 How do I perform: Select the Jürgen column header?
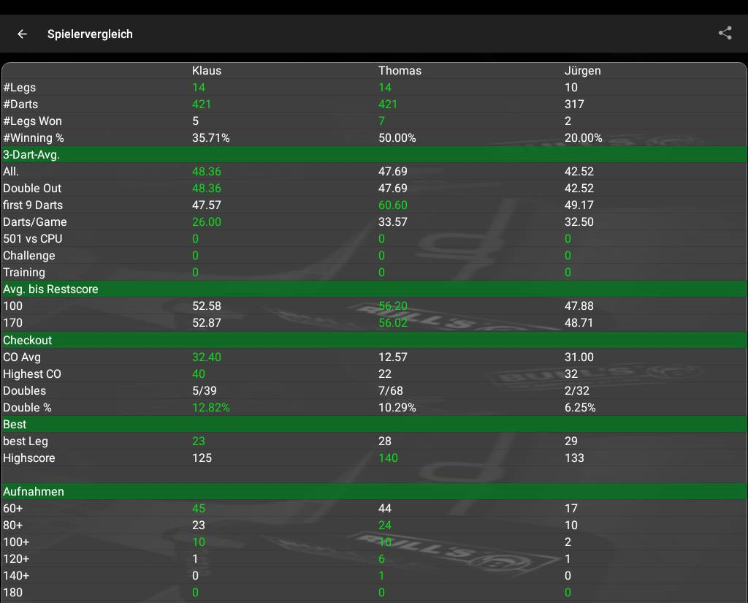point(582,71)
